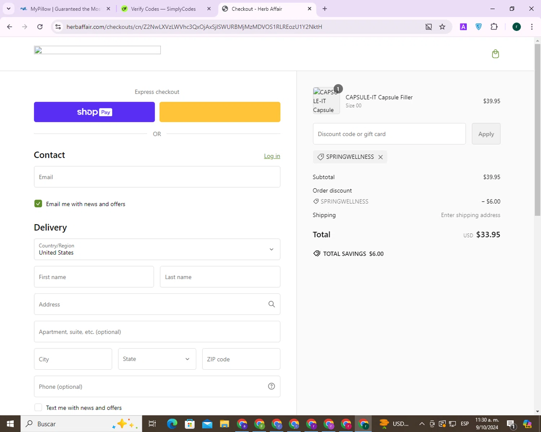Click the CAPSULE-IT Capsule Filler product name
The image size is (541, 432).
(379, 97)
